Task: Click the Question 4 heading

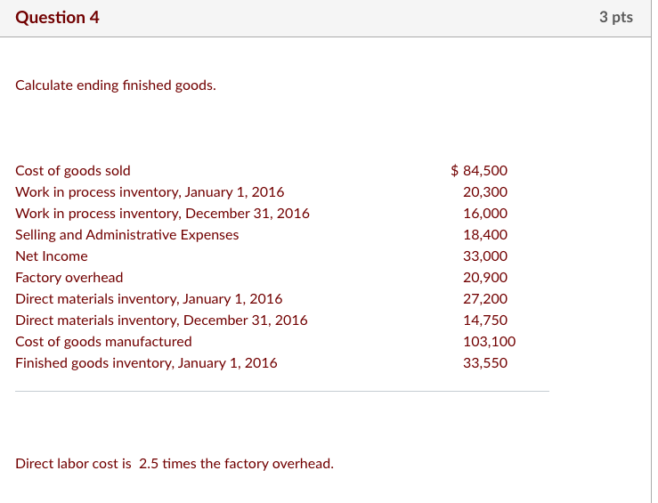Action: (x=57, y=17)
